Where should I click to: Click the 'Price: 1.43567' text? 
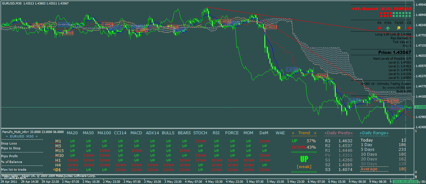[395, 52]
